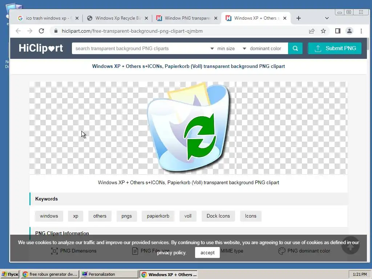Go to HiClipart home logo
Image resolution: width=372 pixels, height=279 pixels.
41,48
